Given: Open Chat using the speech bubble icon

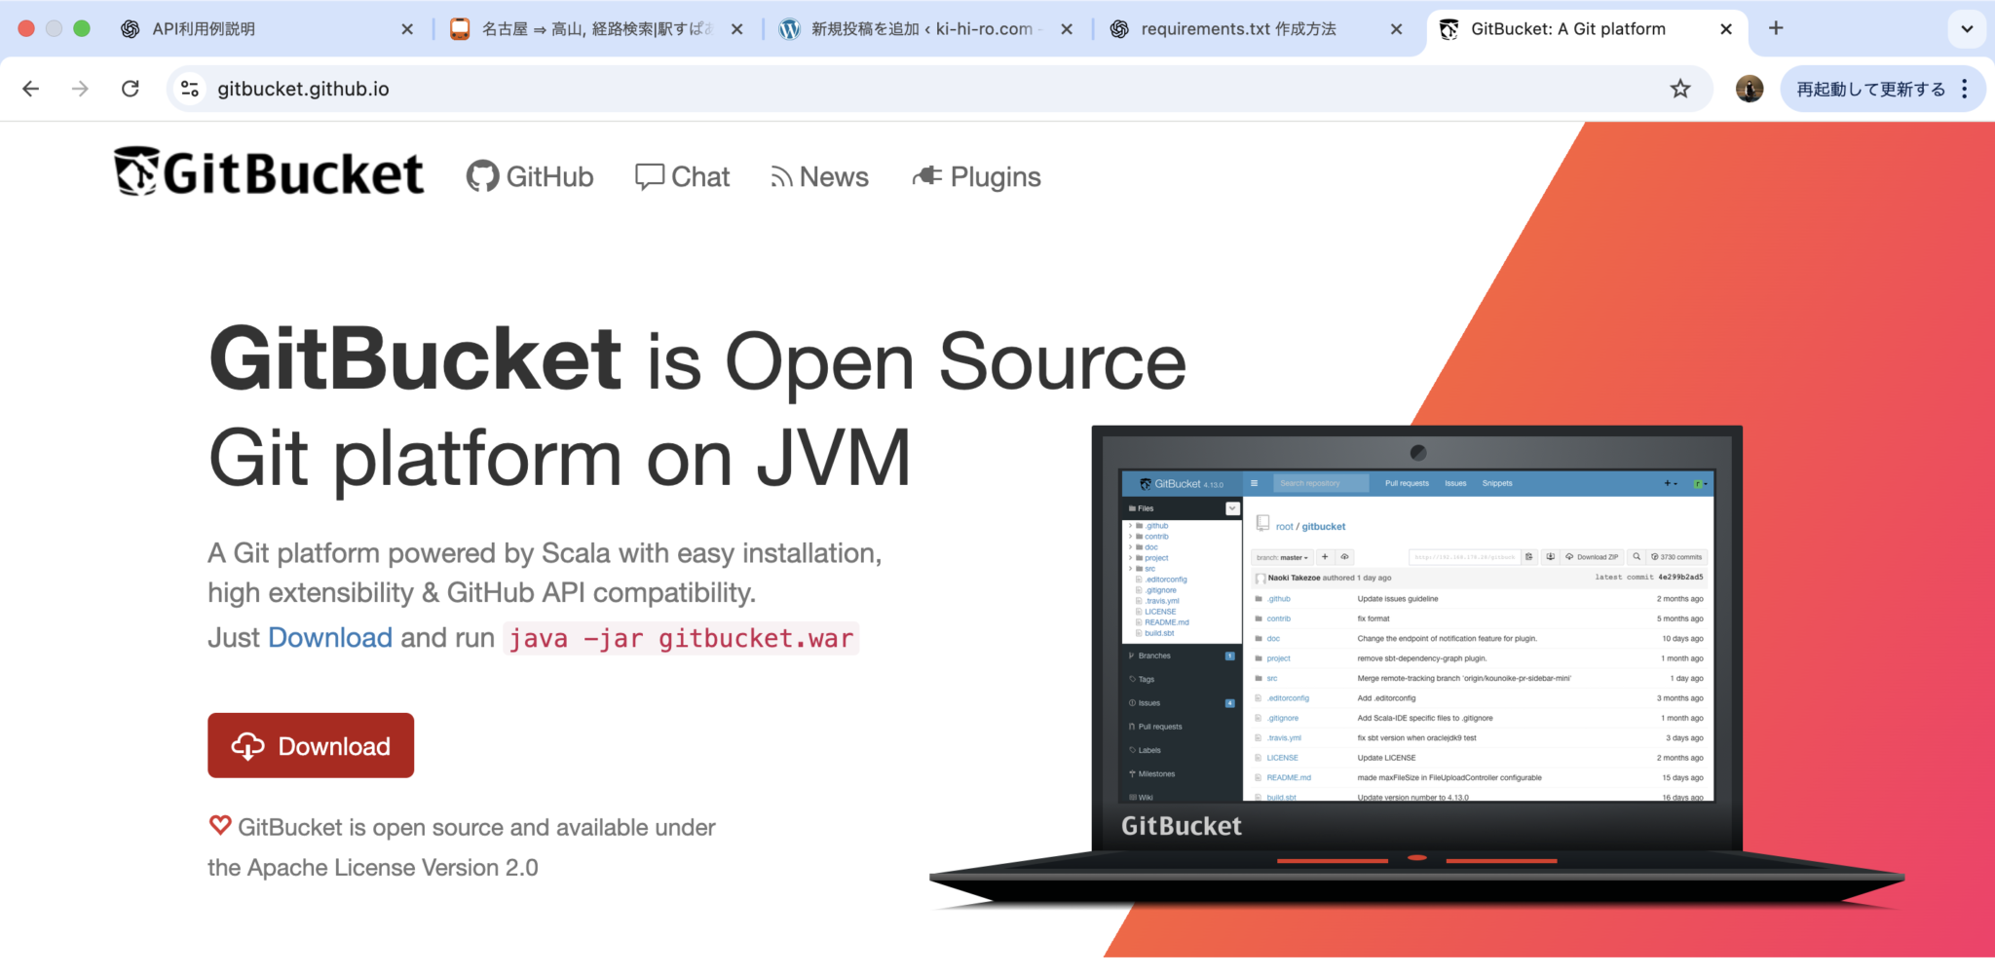Looking at the screenshot, I should tap(653, 176).
